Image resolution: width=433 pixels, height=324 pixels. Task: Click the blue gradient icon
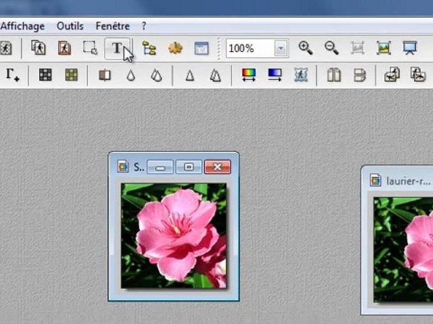(275, 75)
